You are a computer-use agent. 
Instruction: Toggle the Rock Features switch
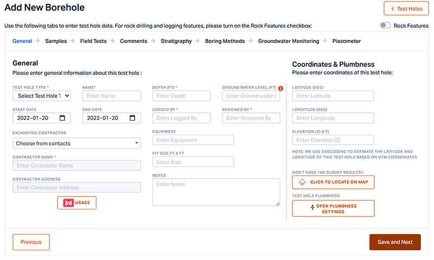click(x=385, y=26)
